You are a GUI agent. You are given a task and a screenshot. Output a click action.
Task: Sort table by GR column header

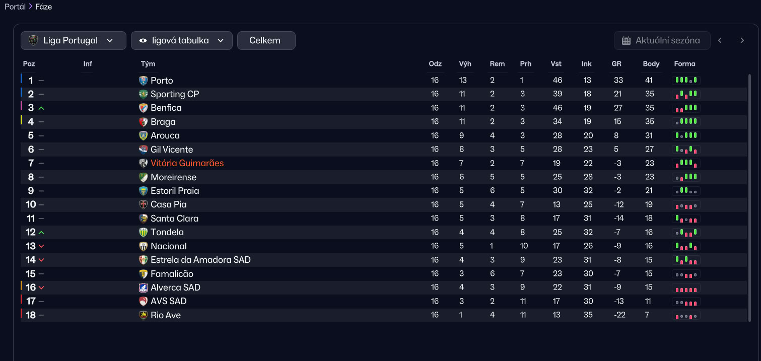(616, 64)
